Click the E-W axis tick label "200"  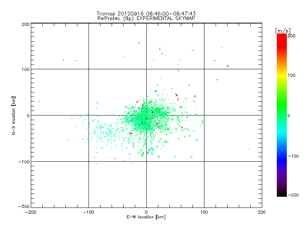pos(262,212)
